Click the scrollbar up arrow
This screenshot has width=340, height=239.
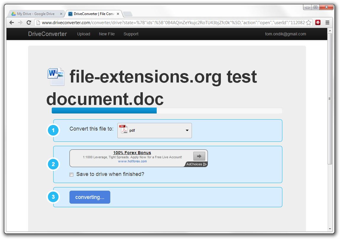click(x=330, y=30)
